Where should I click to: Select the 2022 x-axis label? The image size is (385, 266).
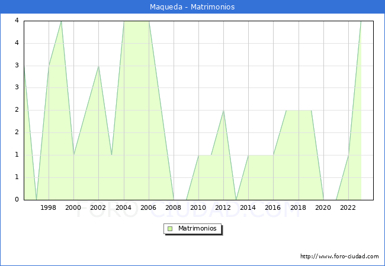[348, 207]
